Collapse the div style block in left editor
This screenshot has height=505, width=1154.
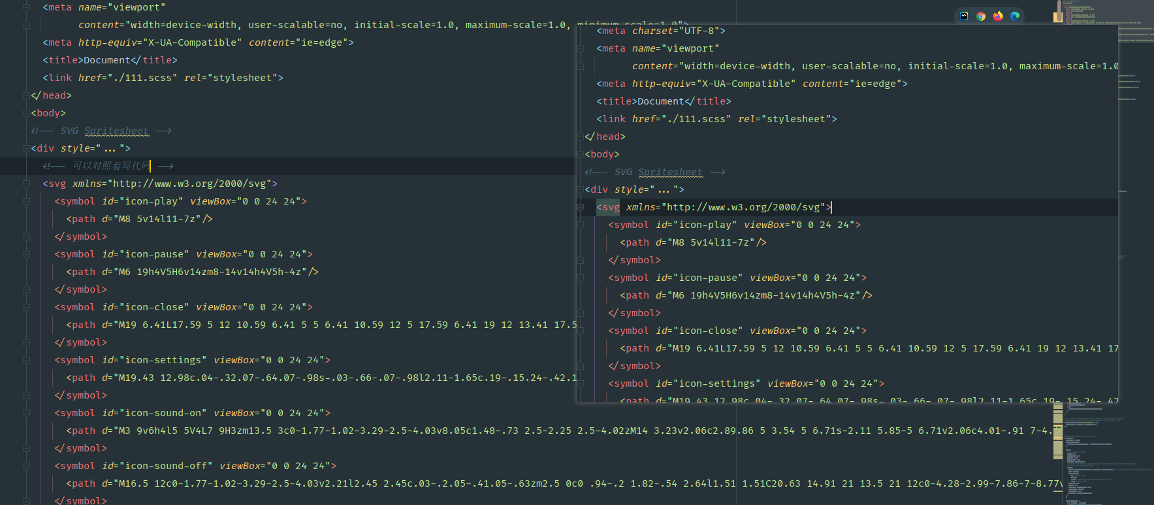[27, 148]
